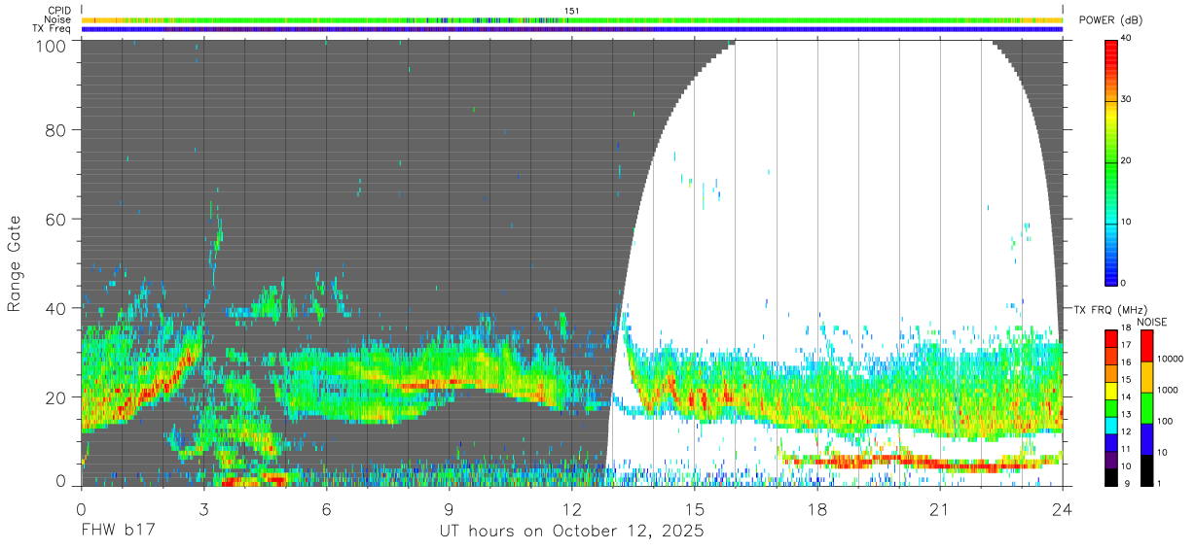This screenshot has width=1195, height=551.
Task: Click UT hours axis tick '12'
Action: click(x=572, y=509)
